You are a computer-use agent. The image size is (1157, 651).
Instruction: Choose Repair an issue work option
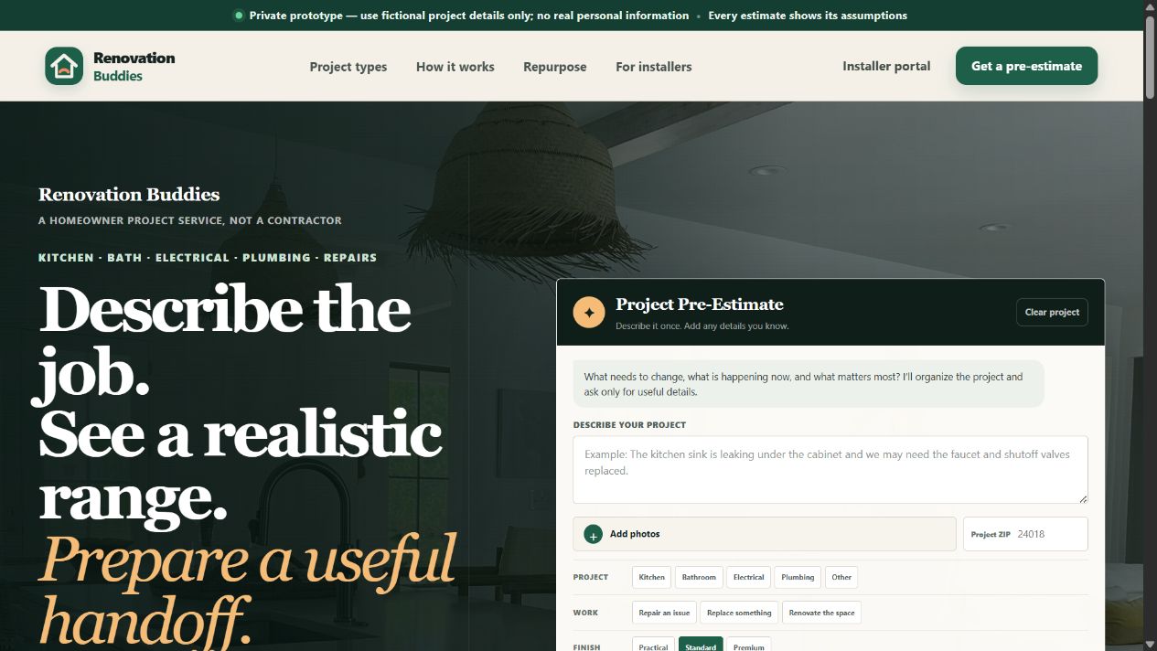(664, 613)
